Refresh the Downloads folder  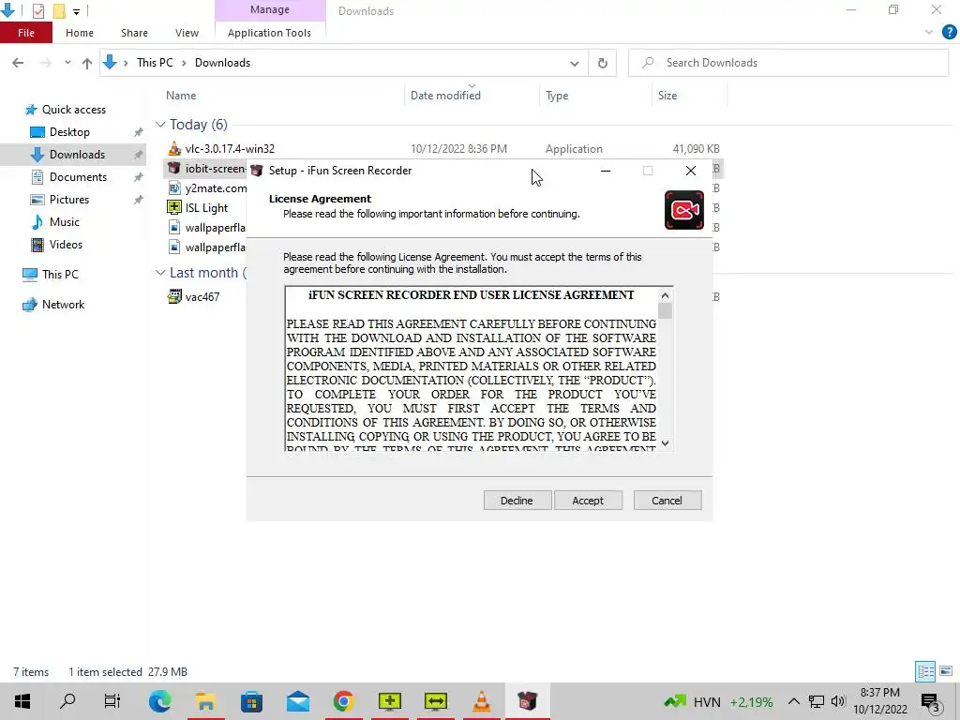pos(603,63)
